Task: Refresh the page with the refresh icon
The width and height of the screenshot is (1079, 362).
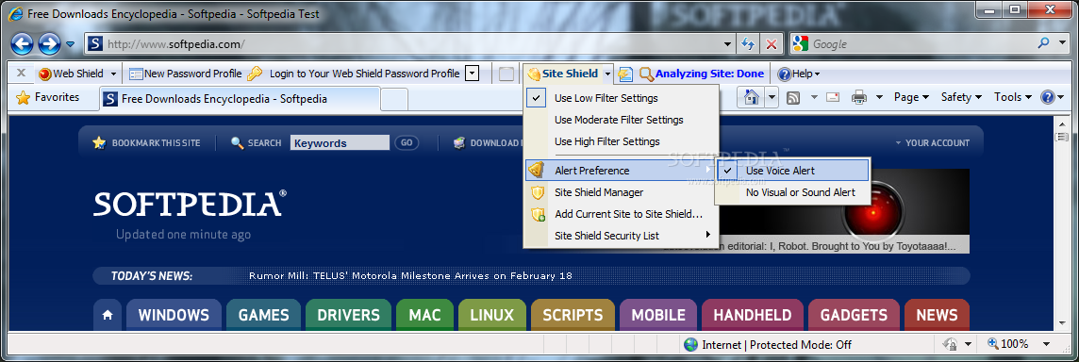Action: tap(747, 44)
